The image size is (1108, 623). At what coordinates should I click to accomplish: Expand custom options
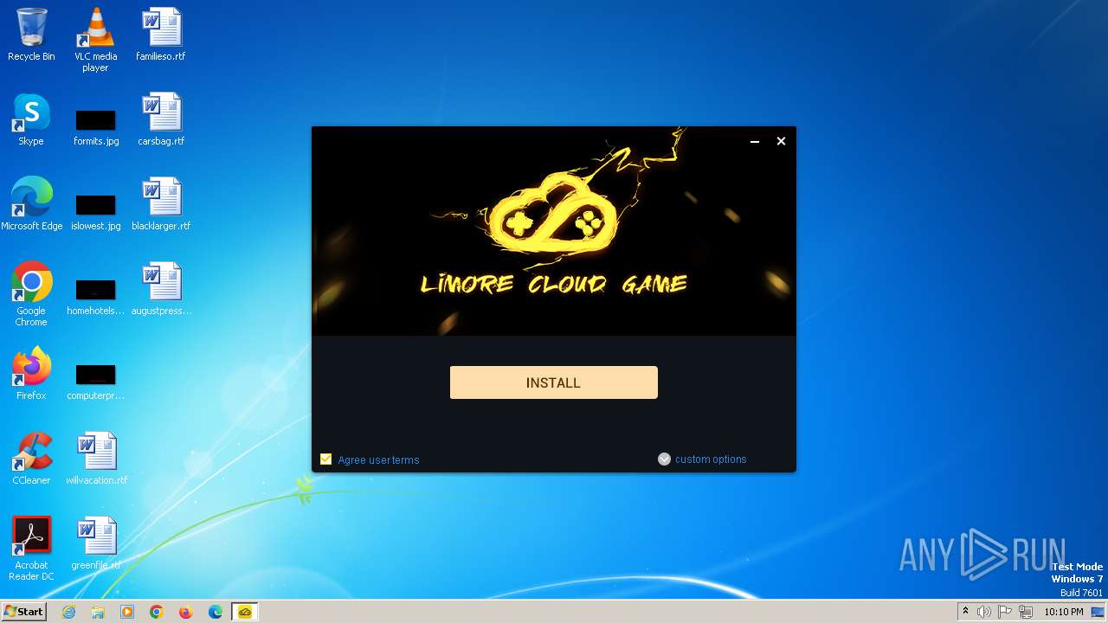click(702, 459)
